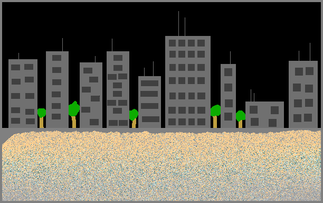Click the rightmost gray building
The width and height of the screenshot is (323, 203).
click(303, 94)
